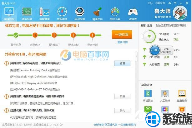Open the 驱动检测 driver detection tab

[x=80, y=14]
